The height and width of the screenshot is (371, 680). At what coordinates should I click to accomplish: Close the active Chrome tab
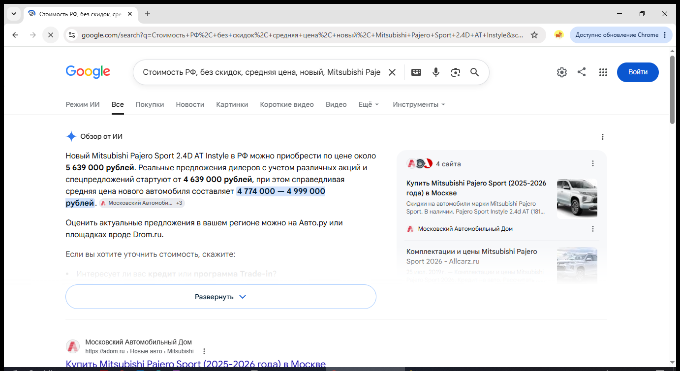coord(130,14)
